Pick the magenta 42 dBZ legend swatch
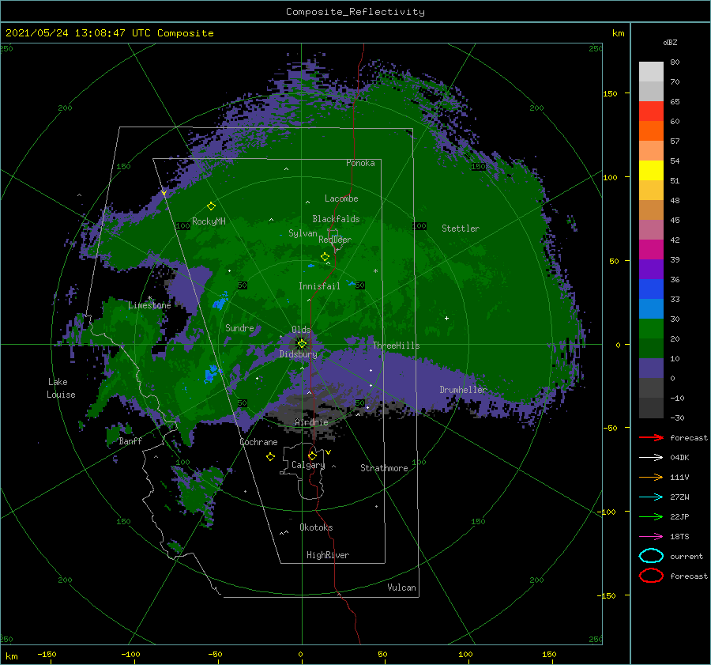711x665 pixels. [x=651, y=249]
